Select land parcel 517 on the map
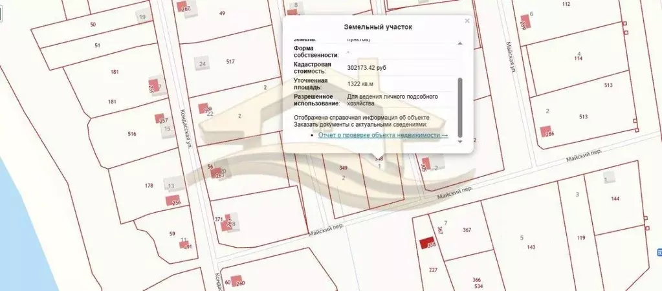 pyautogui.click(x=230, y=61)
